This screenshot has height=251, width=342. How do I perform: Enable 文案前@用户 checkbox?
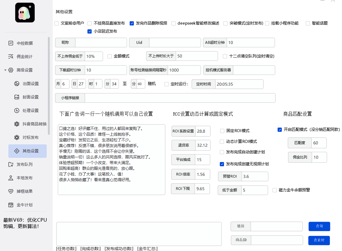(57, 23)
